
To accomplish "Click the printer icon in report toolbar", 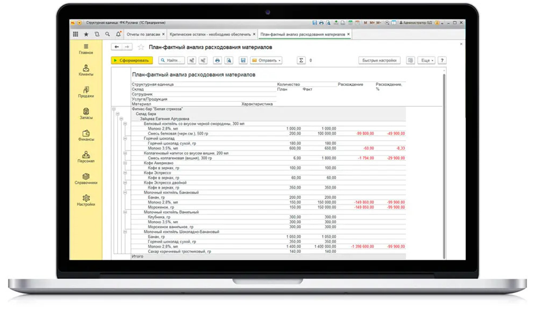I will (217, 61).
